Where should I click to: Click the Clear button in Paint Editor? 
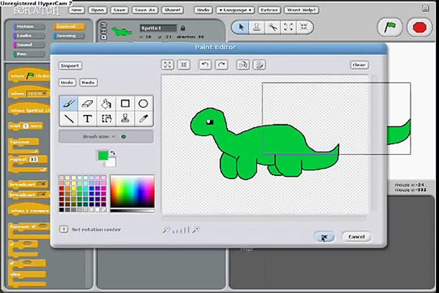click(x=359, y=65)
